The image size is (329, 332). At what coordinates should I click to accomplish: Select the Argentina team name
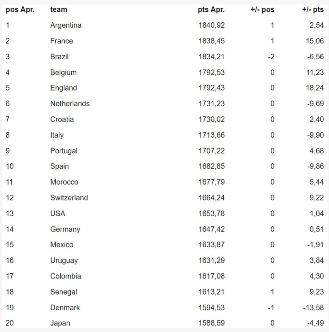click(66, 25)
